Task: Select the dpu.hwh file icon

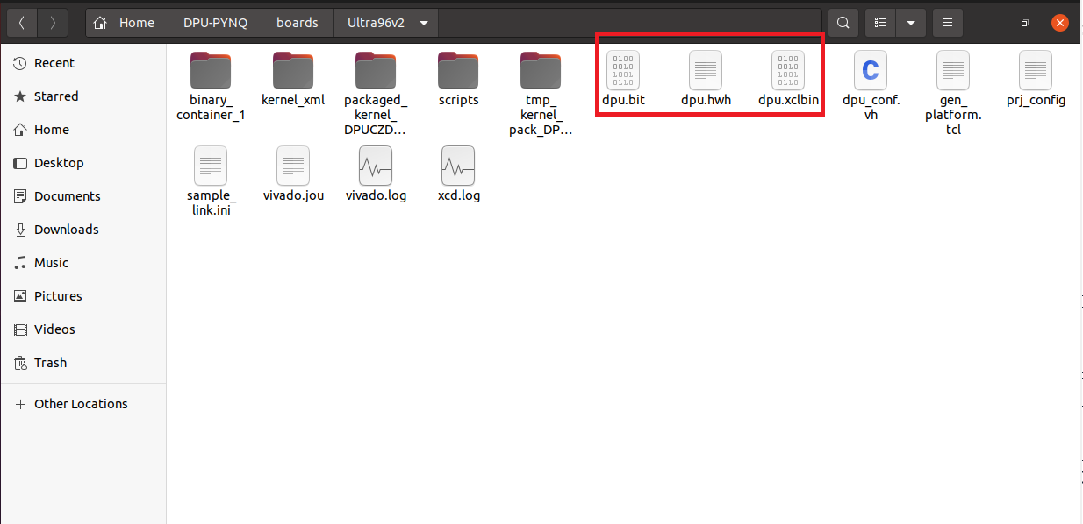Action: coord(706,69)
